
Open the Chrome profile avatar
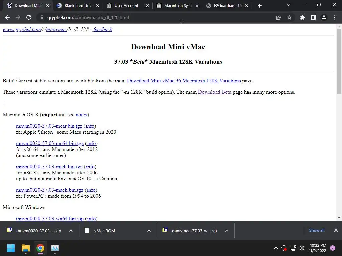tap(324, 17)
